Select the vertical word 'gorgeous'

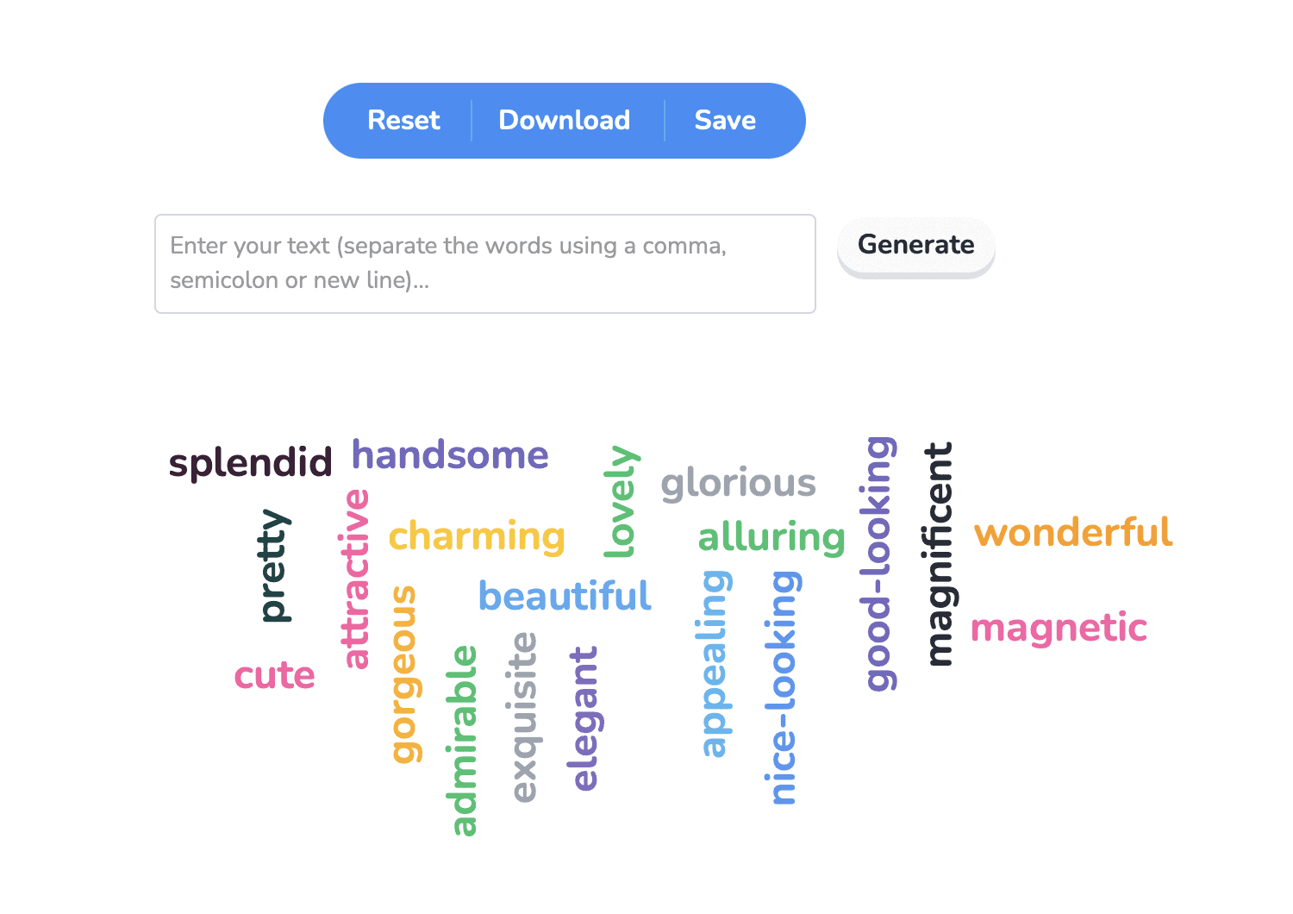[x=404, y=675]
